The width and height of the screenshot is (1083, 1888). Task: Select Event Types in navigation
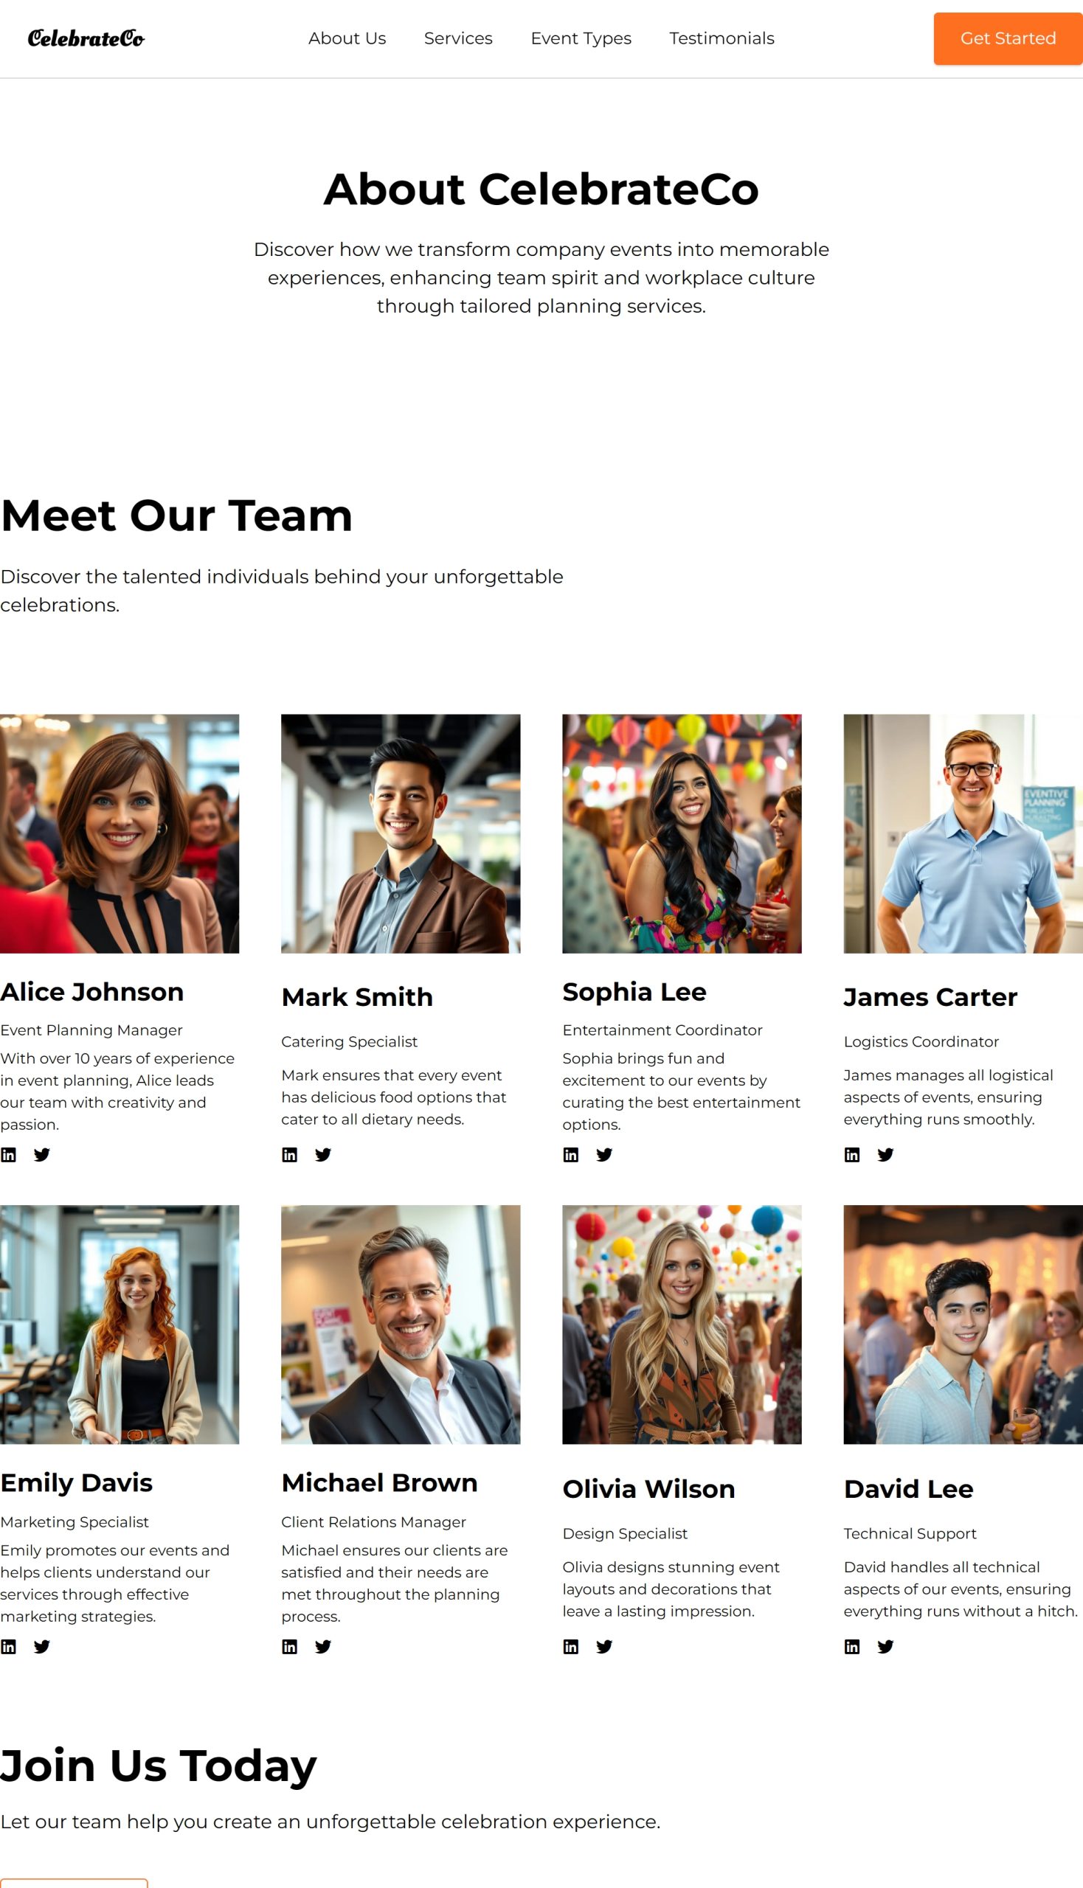[x=581, y=38]
